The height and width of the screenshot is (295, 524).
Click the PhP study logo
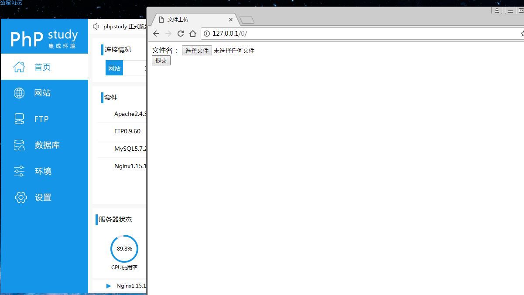pyautogui.click(x=44, y=38)
